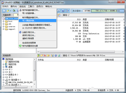The height and width of the screenshot is (93, 126).
Task: Select 加载引导文件 menu entry
Action: point(38,32)
